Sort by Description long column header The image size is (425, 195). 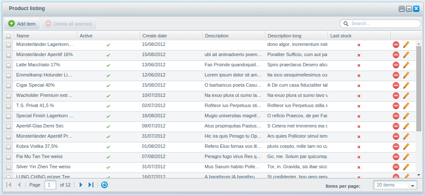point(296,36)
